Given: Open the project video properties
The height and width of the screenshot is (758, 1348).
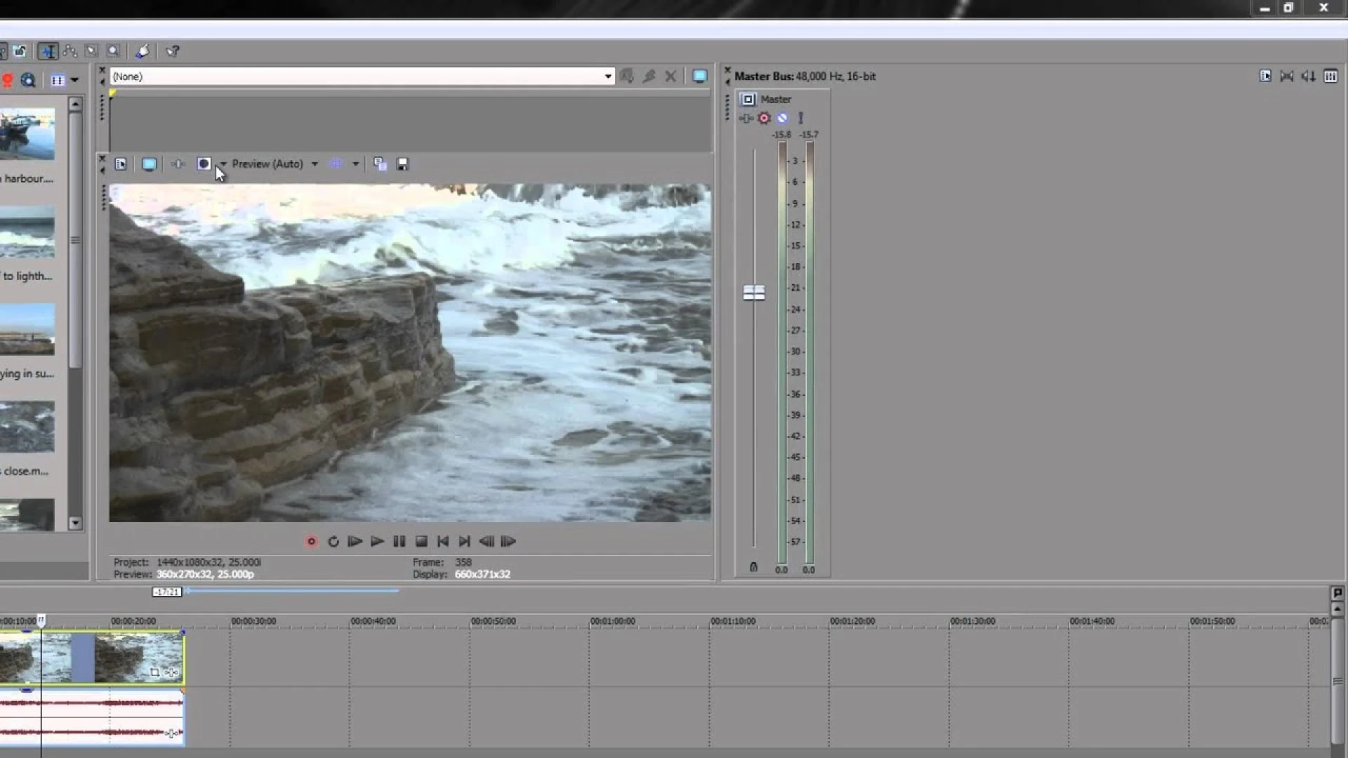Looking at the screenshot, I should [121, 164].
